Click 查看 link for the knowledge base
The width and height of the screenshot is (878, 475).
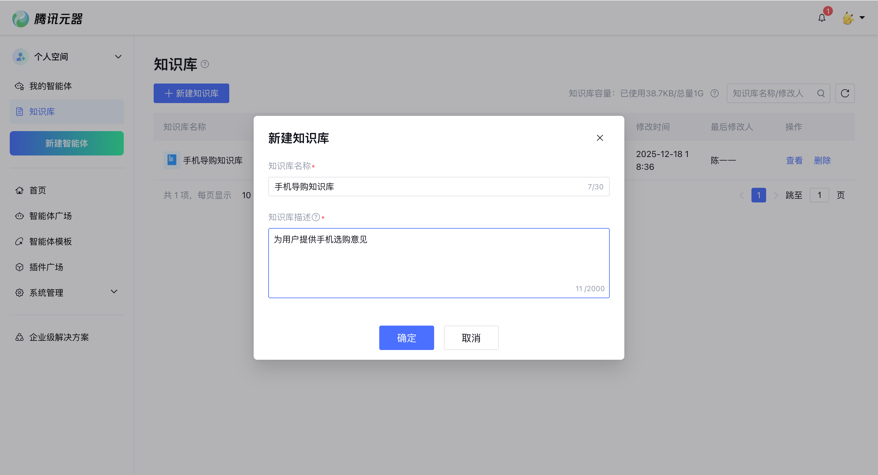(x=794, y=160)
